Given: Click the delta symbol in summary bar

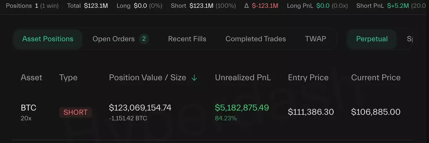Looking at the screenshot, I should click(x=246, y=6).
